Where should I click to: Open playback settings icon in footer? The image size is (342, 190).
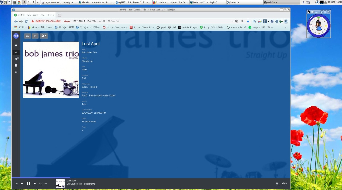[x=277, y=183]
